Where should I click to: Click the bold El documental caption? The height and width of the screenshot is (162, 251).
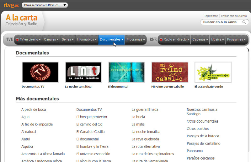[x=118, y=87]
